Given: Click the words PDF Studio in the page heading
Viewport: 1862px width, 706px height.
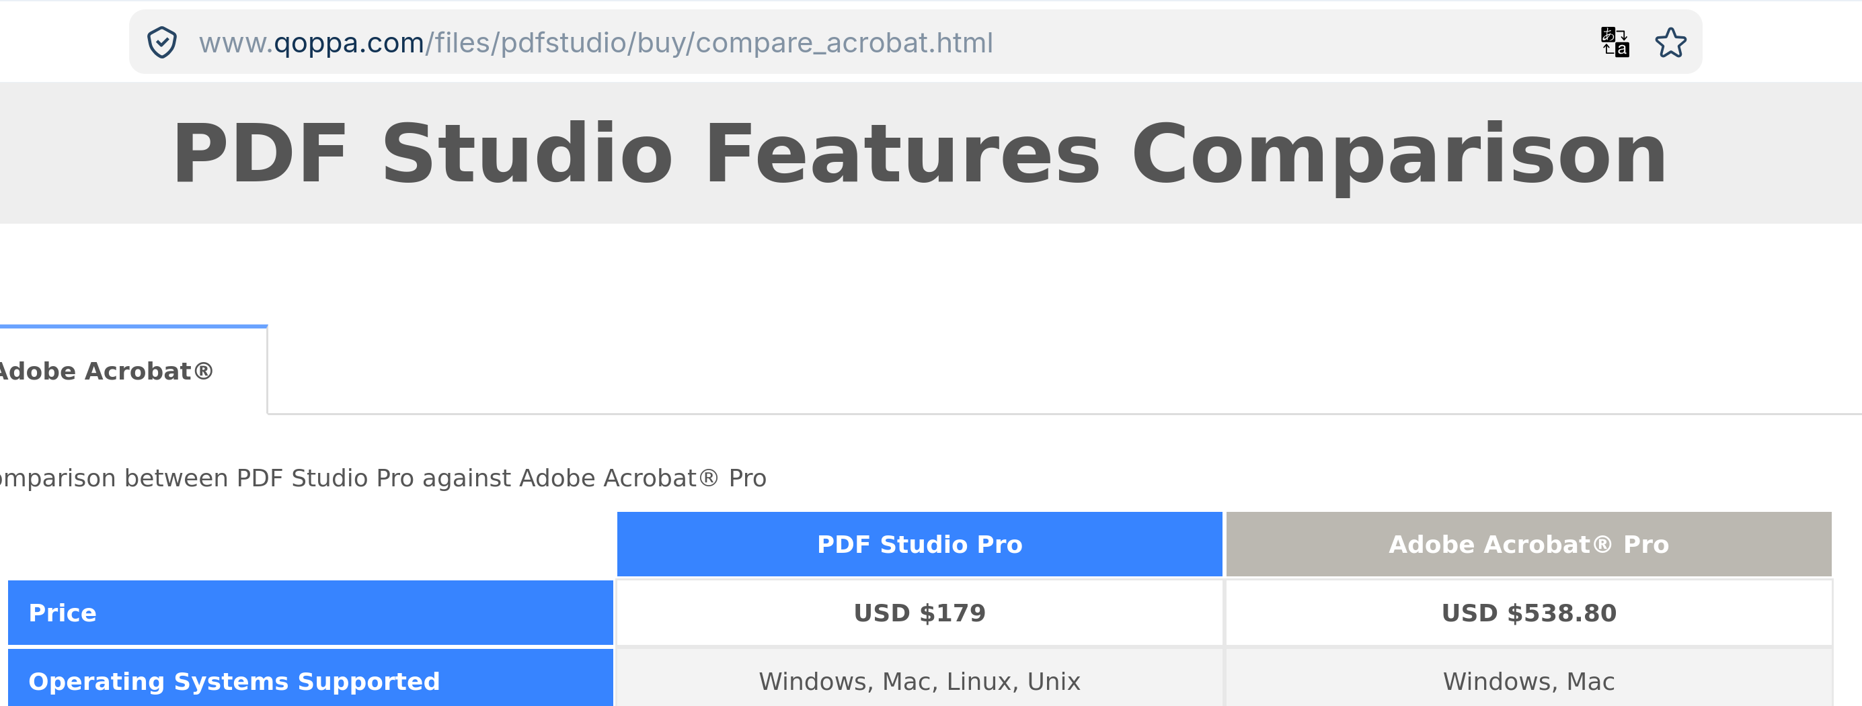Looking at the screenshot, I should tap(422, 154).
